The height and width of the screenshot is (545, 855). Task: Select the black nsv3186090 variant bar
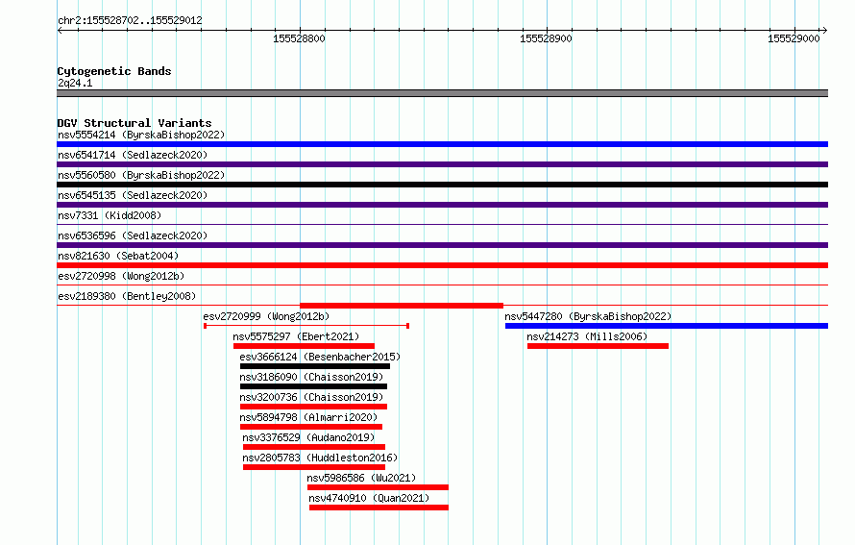313,386
